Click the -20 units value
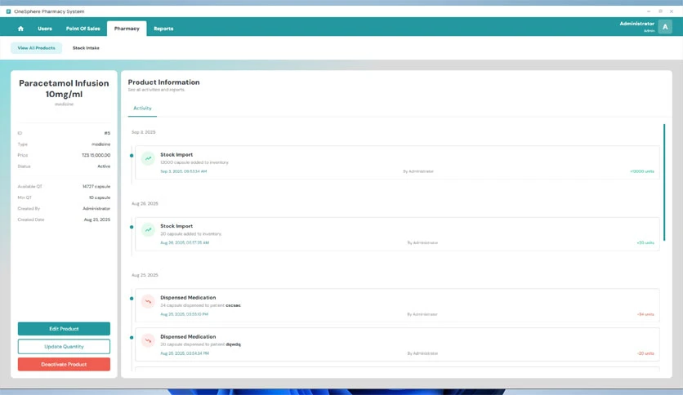The height and width of the screenshot is (395, 683). (645, 353)
